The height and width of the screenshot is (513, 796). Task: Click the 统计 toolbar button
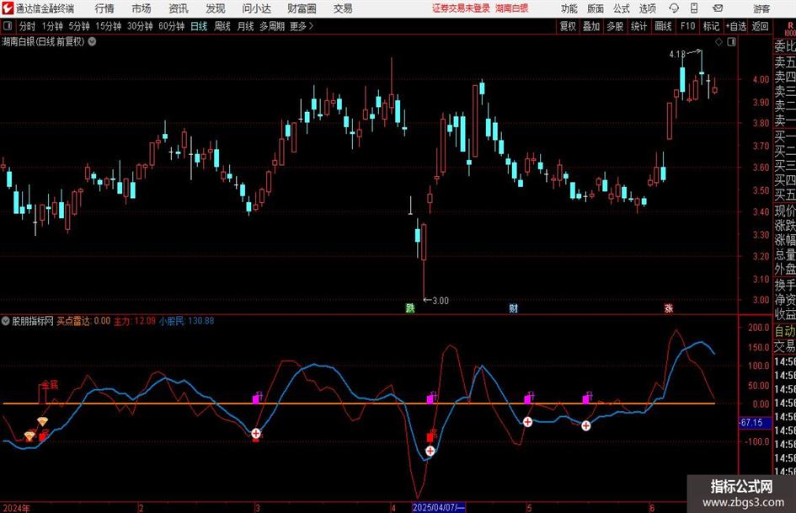click(638, 26)
